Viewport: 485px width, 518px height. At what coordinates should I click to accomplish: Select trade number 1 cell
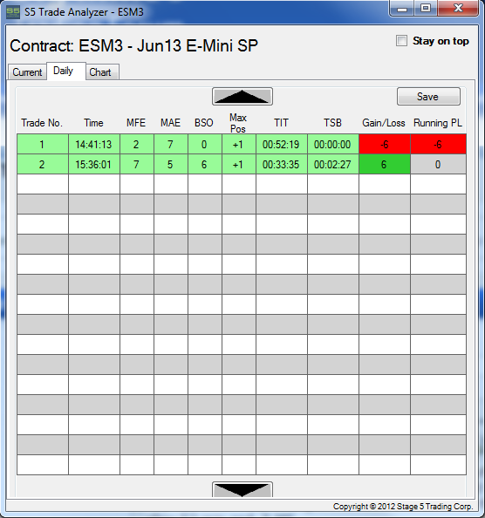coord(43,144)
